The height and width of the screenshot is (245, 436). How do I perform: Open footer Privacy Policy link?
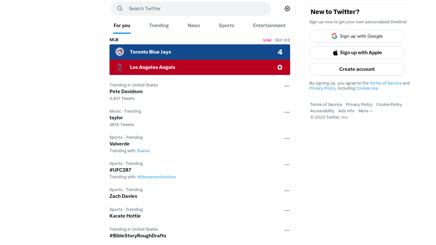tap(359, 105)
